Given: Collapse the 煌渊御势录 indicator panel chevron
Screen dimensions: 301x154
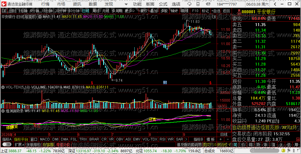Looking at the screenshot, I should (3, 111).
